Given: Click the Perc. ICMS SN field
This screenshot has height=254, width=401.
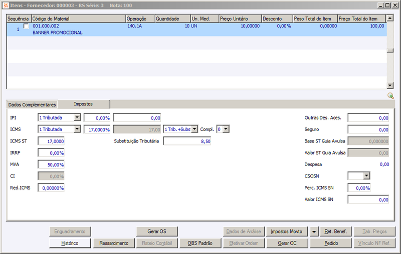Looking at the screenshot, I should (x=359, y=188).
